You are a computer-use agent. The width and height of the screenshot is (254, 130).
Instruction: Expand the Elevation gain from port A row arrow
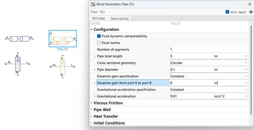coord(95,83)
